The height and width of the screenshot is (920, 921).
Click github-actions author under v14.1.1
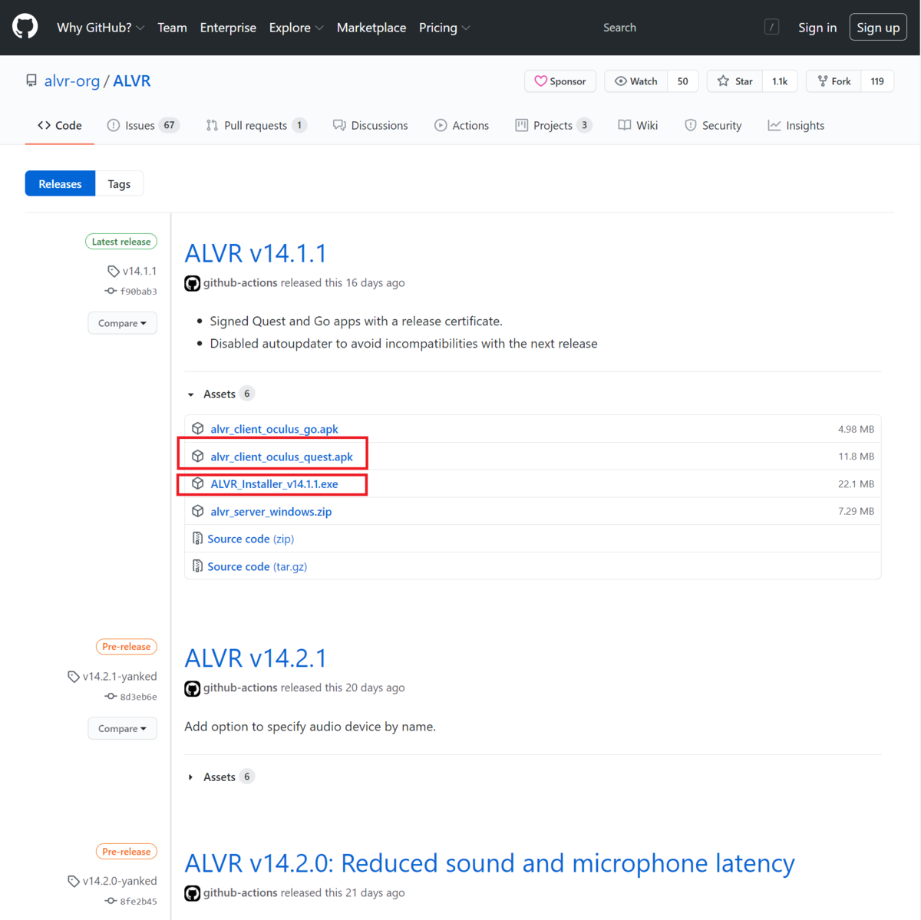tap(240, 283)
